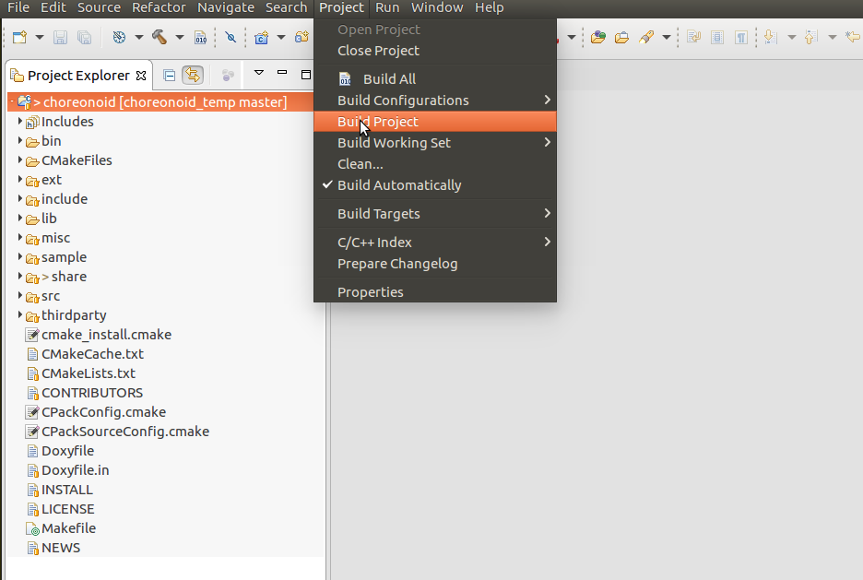Toggle Link with Editor in Project Explorer
The image size is (863, 580).
pyautogui.click(x=193, y=75)
